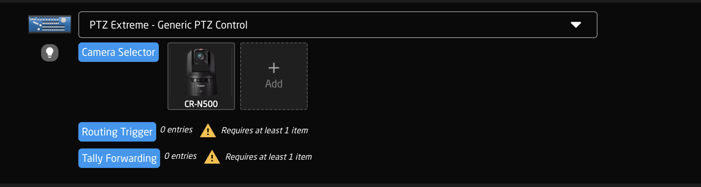Viewport: 701px width, 187px height.
Task: Open the Routing Trigger section
Action: (x=117, y=132)
